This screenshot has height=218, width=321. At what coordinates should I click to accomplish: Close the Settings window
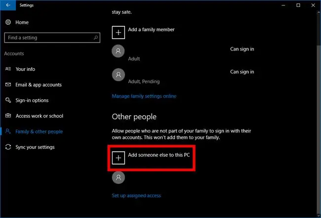point(313,5)
